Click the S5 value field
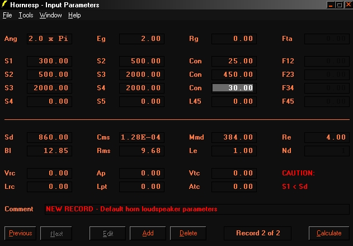Screen dimensions: 353x246 142,101
